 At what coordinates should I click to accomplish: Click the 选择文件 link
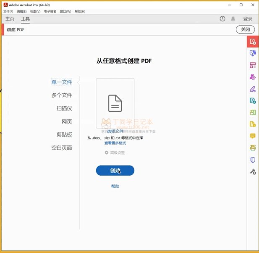pyautogui.click(x=115, y=132)
